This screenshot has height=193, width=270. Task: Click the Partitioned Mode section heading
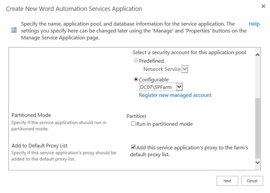tap(31, 115)
